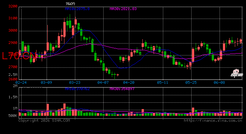The height and width of the screenshot is (134, 246).
Task: Select the 1M volume axis label
Action: coord(15,108)
